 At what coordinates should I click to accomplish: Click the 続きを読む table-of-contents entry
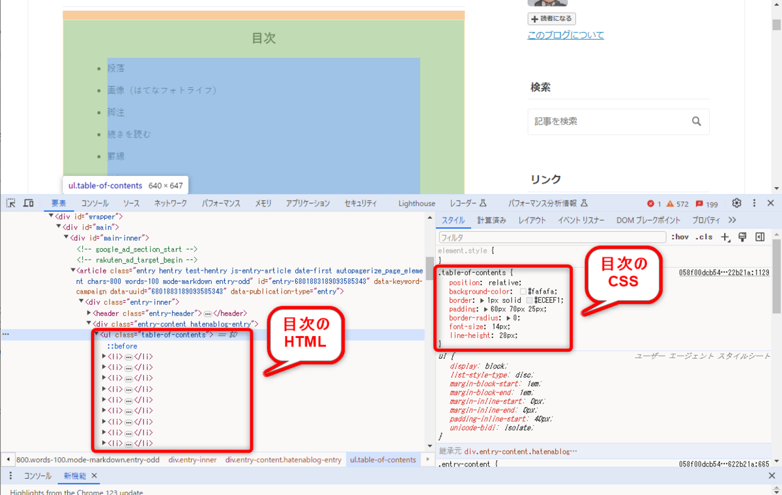(x=129, y=134)
